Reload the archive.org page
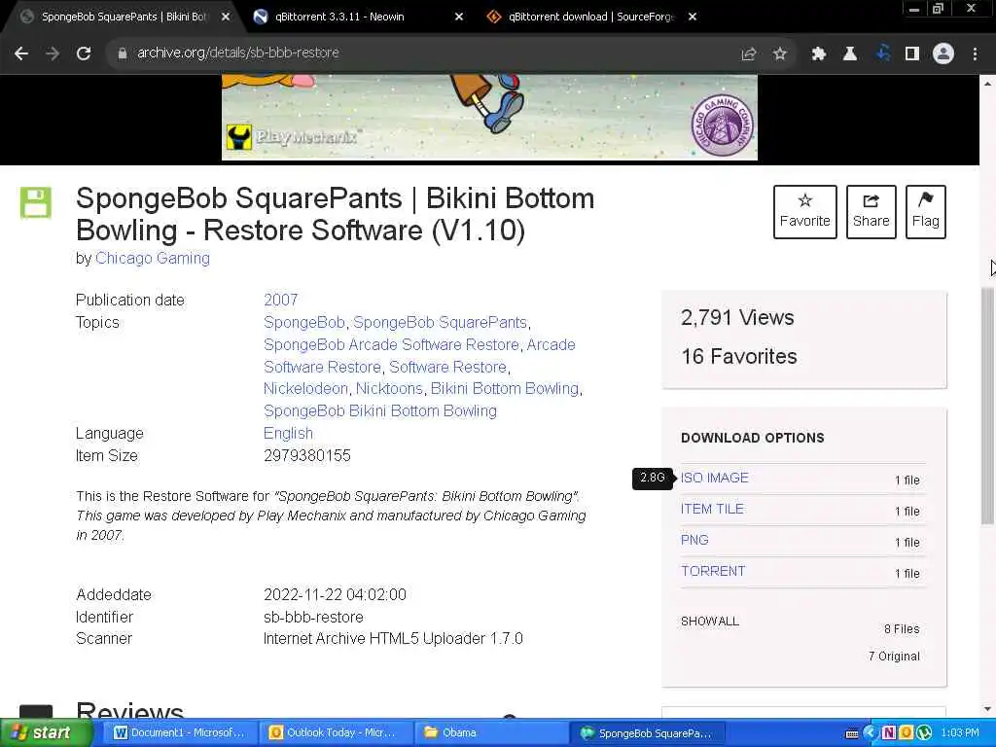Image resolution: width=996 pixels, height=747 pixels. point(84,53)
